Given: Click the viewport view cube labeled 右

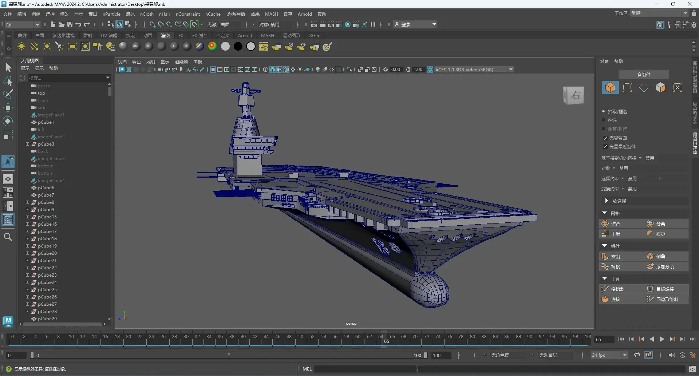Looking at the screenshot, I should [x=574, y=95].
